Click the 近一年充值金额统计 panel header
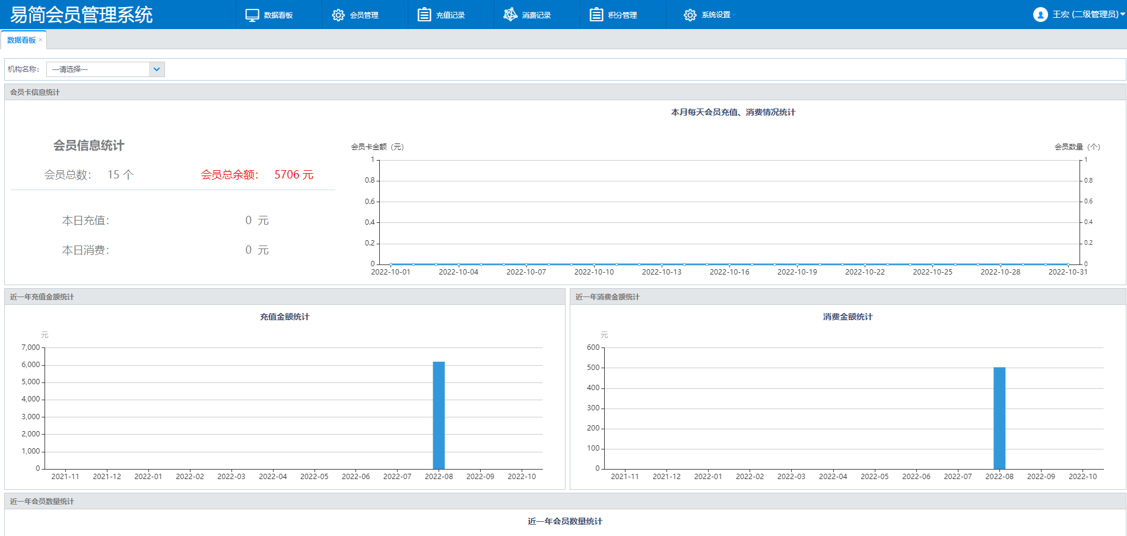Viewport: 1127px width, 536px height. tap(42, 296)
